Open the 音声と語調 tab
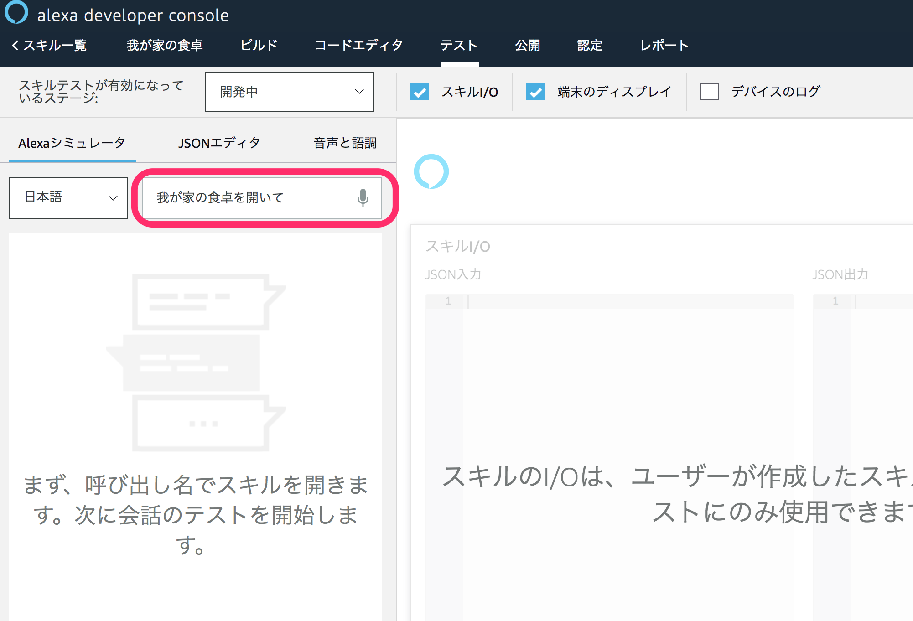This screenshot has width=913, height=621. 345,143
